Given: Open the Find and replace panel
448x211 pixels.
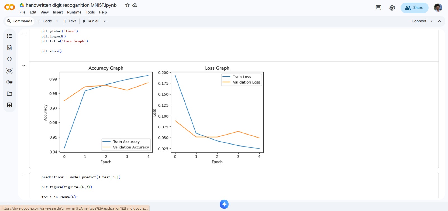Looking at the screenshot, I should click(x=10, y=48).
